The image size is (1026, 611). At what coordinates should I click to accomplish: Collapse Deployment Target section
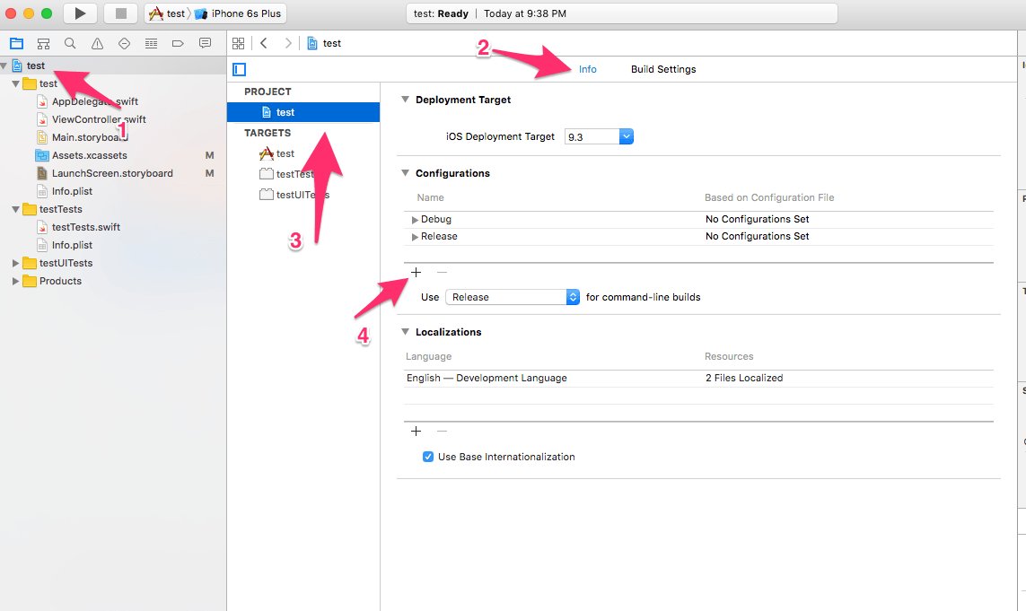[405, 100]
